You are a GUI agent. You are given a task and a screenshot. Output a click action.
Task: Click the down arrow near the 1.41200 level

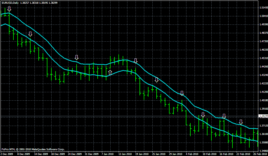pyautogui.click(x=182, y=93)
